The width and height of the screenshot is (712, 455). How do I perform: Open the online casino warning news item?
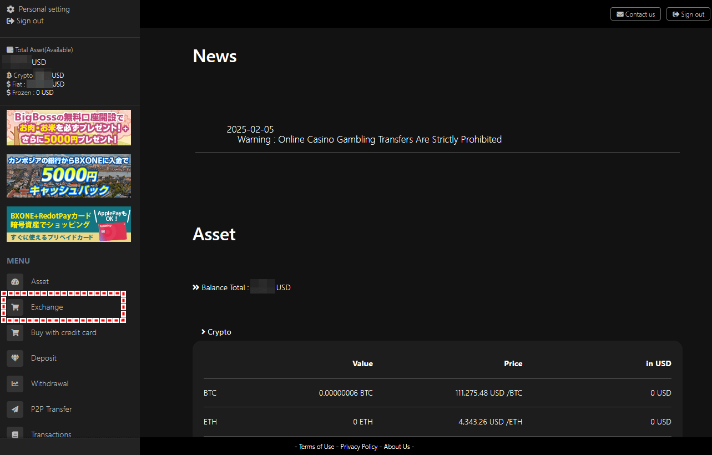(370, 140)
